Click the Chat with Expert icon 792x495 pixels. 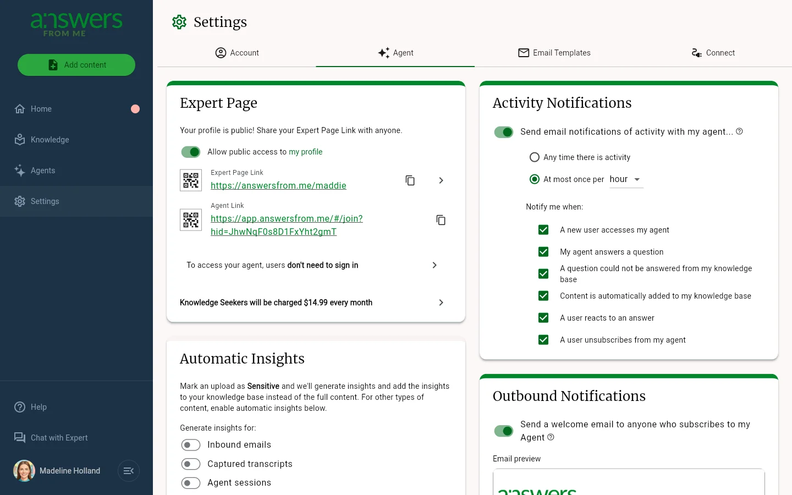20,438
